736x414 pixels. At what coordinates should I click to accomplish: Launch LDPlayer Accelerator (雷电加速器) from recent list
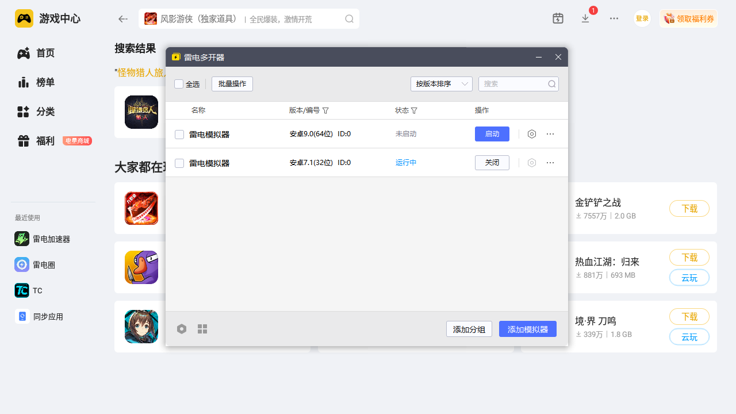pos(51,239)
